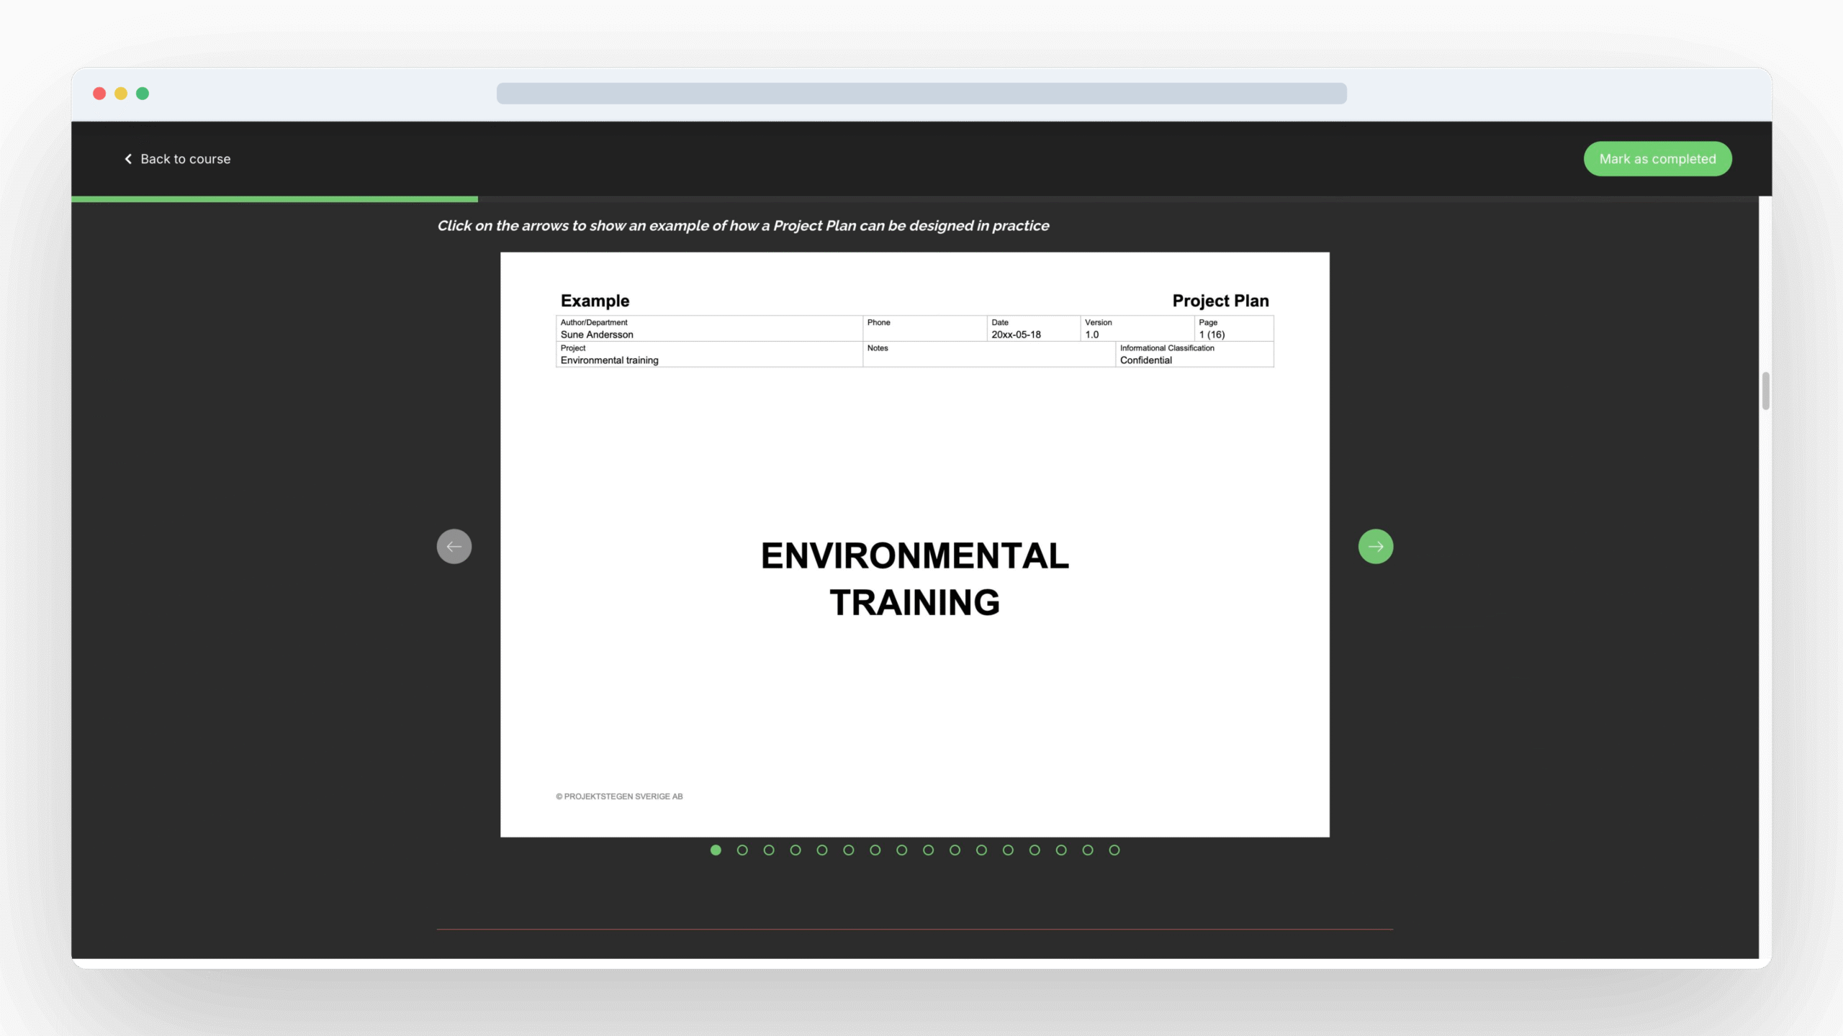Select the fourth slide indicator dot
1843x1036 pixels.
click(796, 850)
